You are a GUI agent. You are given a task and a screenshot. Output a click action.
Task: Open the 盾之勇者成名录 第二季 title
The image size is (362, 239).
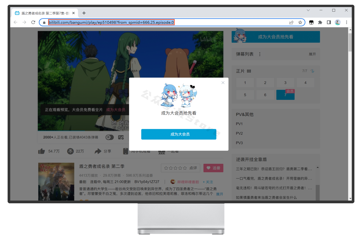click(x=102, y=166)
